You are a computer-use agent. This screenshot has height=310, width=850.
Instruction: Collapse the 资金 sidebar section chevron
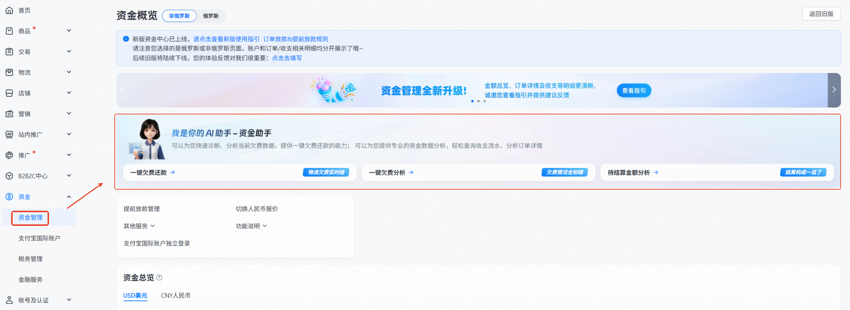tap(69, 197)
